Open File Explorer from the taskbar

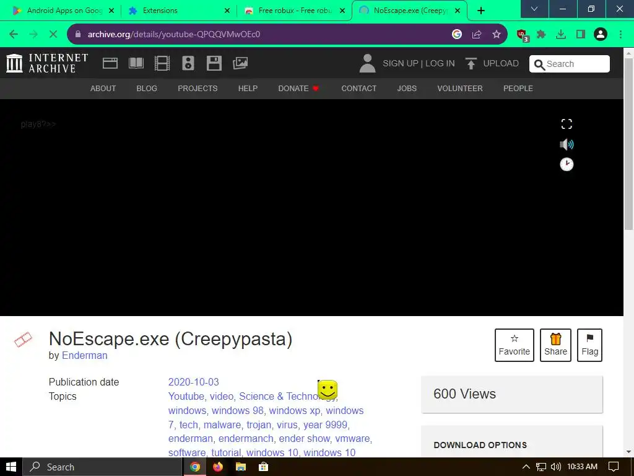241,467
